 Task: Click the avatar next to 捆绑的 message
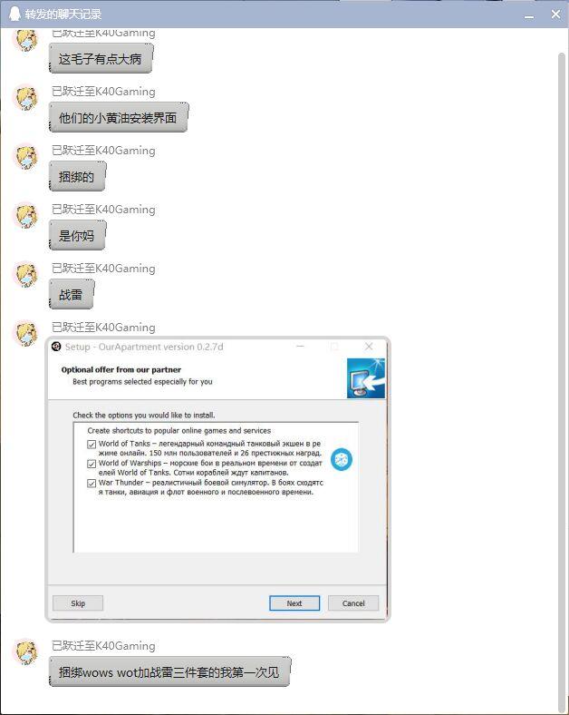[x=26, y=155]
